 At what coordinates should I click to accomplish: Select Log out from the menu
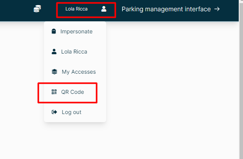point(72,112)
